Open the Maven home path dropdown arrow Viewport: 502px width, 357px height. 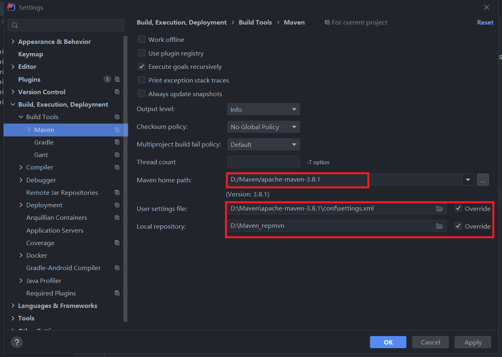pyautogui.click(x=468, y=180)
